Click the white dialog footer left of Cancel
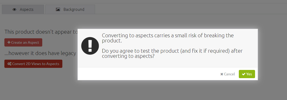This screenshot has height=100, width=287. tap(146, 74)
